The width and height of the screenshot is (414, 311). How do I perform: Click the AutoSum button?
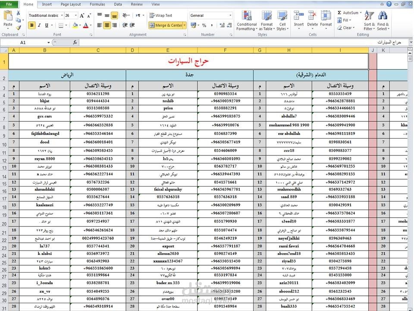point(348,13)
